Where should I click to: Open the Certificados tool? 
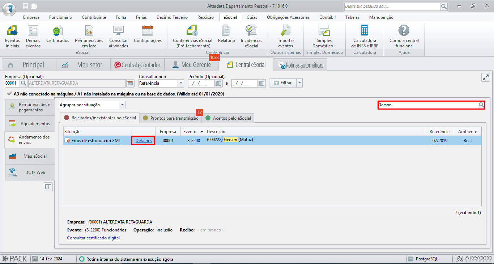(58, 34)
